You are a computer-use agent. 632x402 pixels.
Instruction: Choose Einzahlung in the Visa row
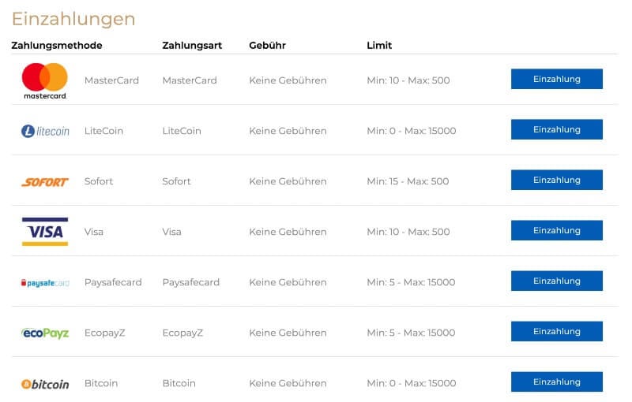556,231
